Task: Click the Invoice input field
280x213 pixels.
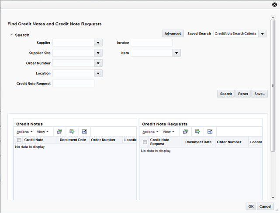Action: click(x=152, y=43)
